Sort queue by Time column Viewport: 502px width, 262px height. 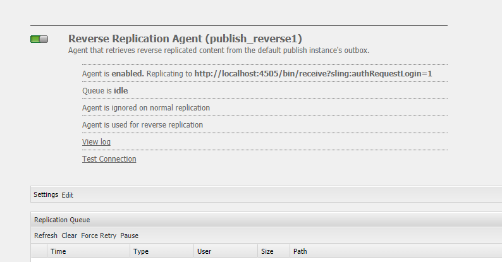(x=89, y=251)
